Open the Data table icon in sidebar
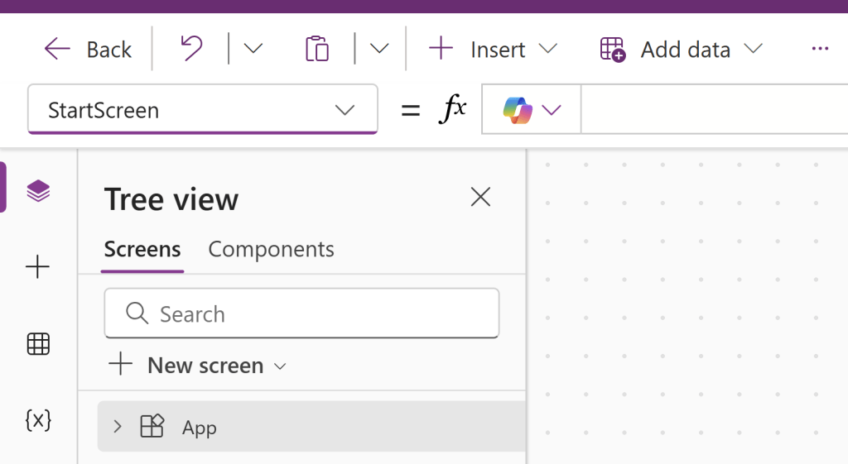848x464 pixels. (38, 343)
